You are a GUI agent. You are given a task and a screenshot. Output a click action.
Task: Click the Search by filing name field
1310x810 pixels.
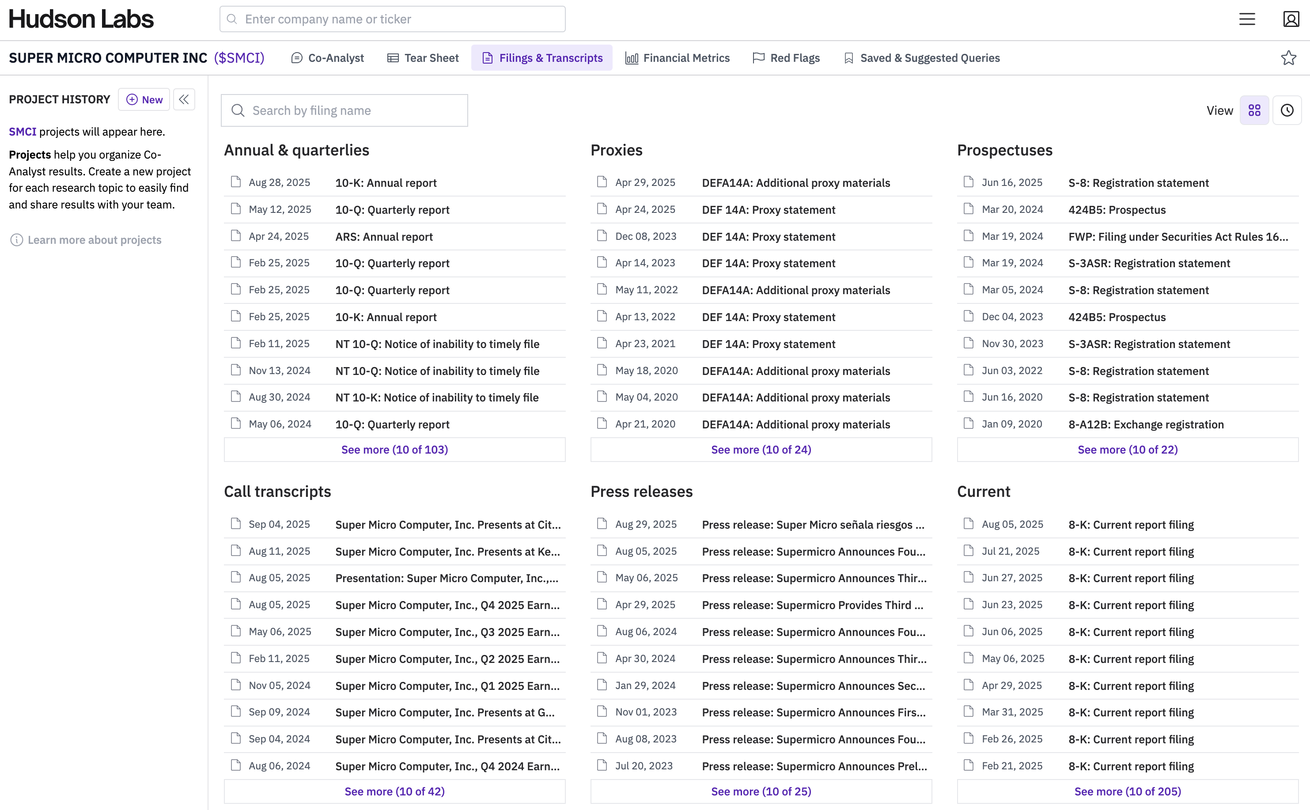click(345, 110)
